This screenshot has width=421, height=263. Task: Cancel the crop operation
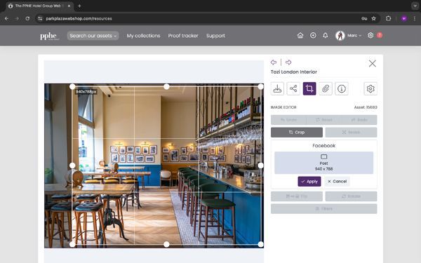click(x=337, y=182)
